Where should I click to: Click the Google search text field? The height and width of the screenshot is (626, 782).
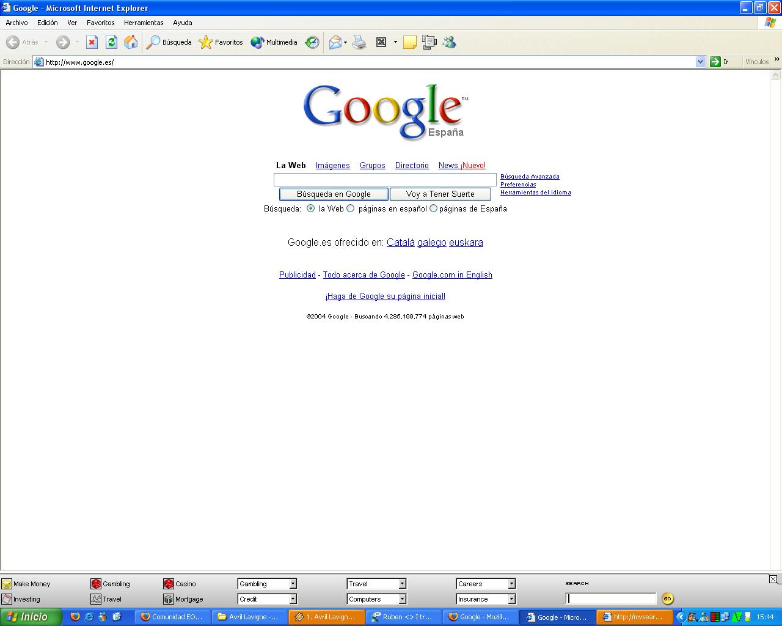[x=385, y=180]
